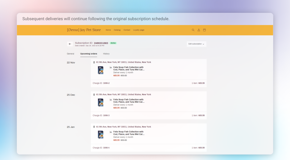Click the 1x quantity badge in 25 Jan order
Image resolution: width=290 pixels, height=160 pixels.
(x=111, y=132)
